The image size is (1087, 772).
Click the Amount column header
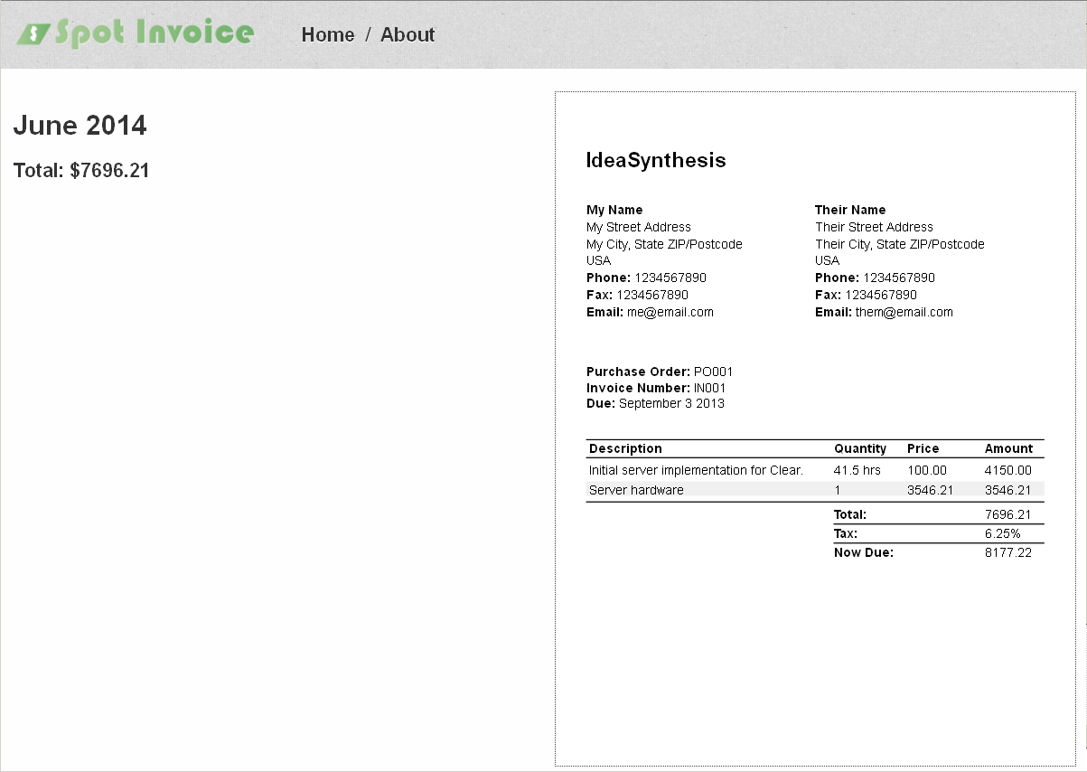coord(1008,448)
